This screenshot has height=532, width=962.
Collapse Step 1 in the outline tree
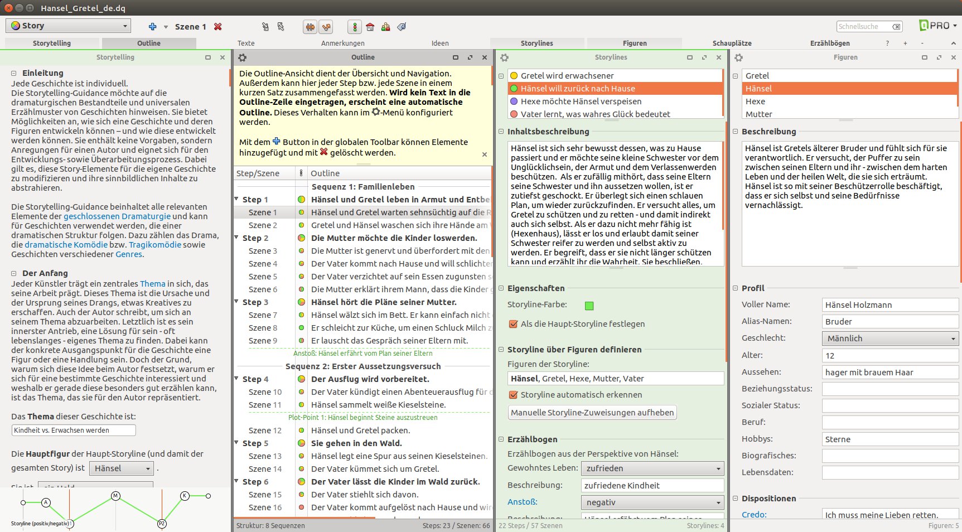click(x=236, y=199)
